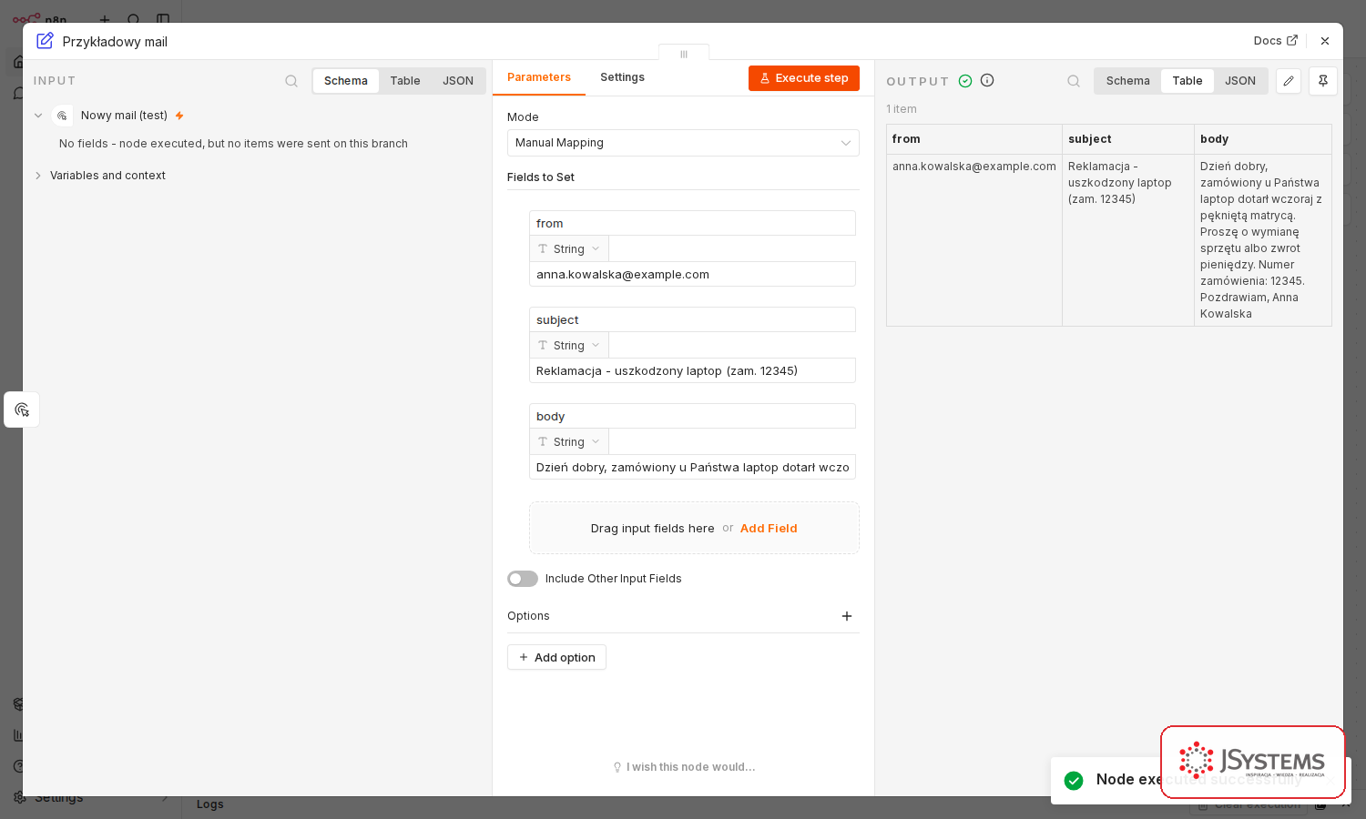Open the Docs link
This screenshot has height=819, width=1366.
click(1275, 41)
